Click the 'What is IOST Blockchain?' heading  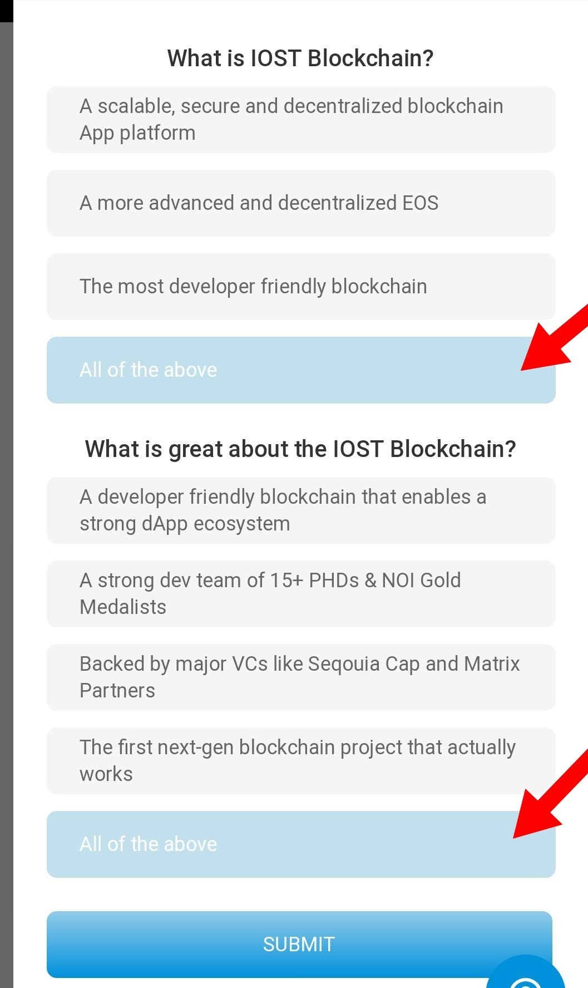coord(300,58)
